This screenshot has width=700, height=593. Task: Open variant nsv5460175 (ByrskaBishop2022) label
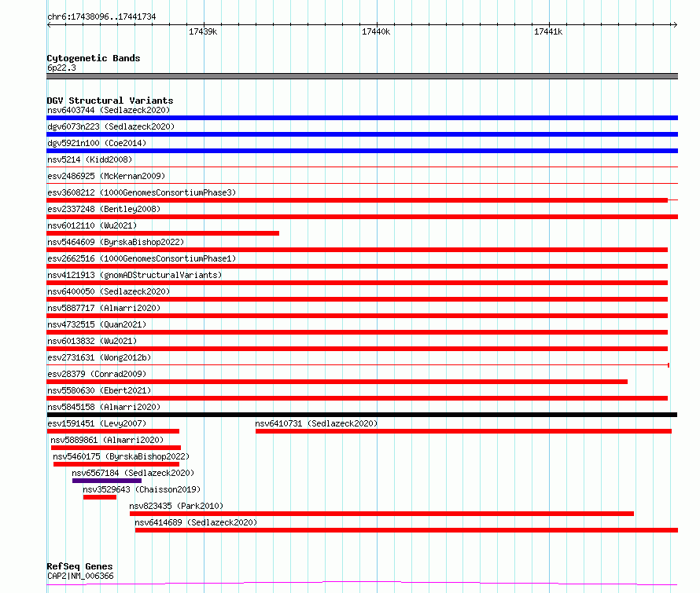pyautogui.click(x=121, y=456)
